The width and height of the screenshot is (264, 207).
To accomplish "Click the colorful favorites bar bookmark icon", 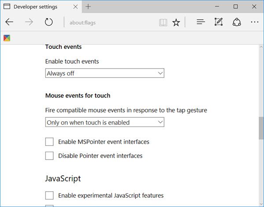I will point(7,38).
